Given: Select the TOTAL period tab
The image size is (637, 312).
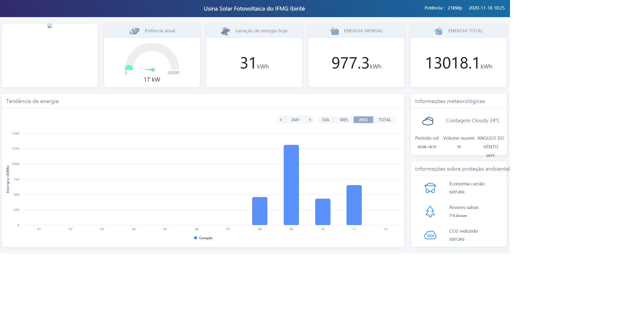Looking at the screenshot, I should pos(384,120).
